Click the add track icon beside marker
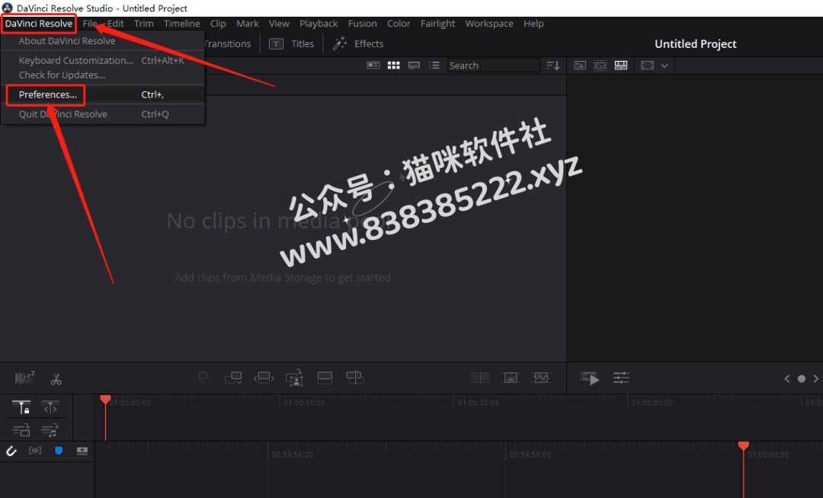This screenshot has width=823, height=498. (82, 451)
